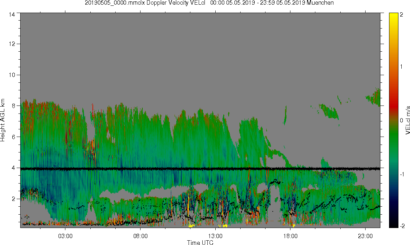Click the yellow top of the velocity colorbar
Screen dimensions: 410x245
point(394,16)
